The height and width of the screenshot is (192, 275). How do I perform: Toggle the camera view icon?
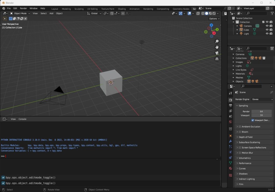tap(217, 53)
